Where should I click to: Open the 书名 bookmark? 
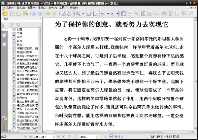(x=19, y=33)
